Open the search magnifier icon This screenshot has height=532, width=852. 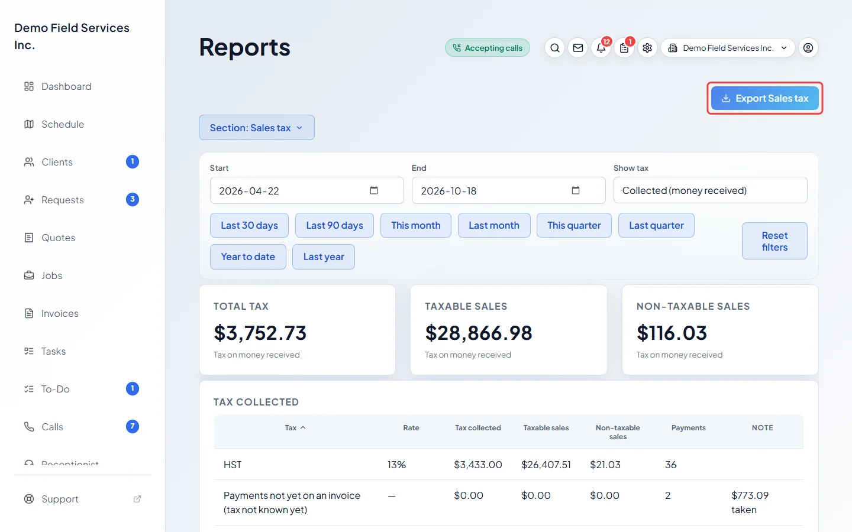(x=554, y=48)
